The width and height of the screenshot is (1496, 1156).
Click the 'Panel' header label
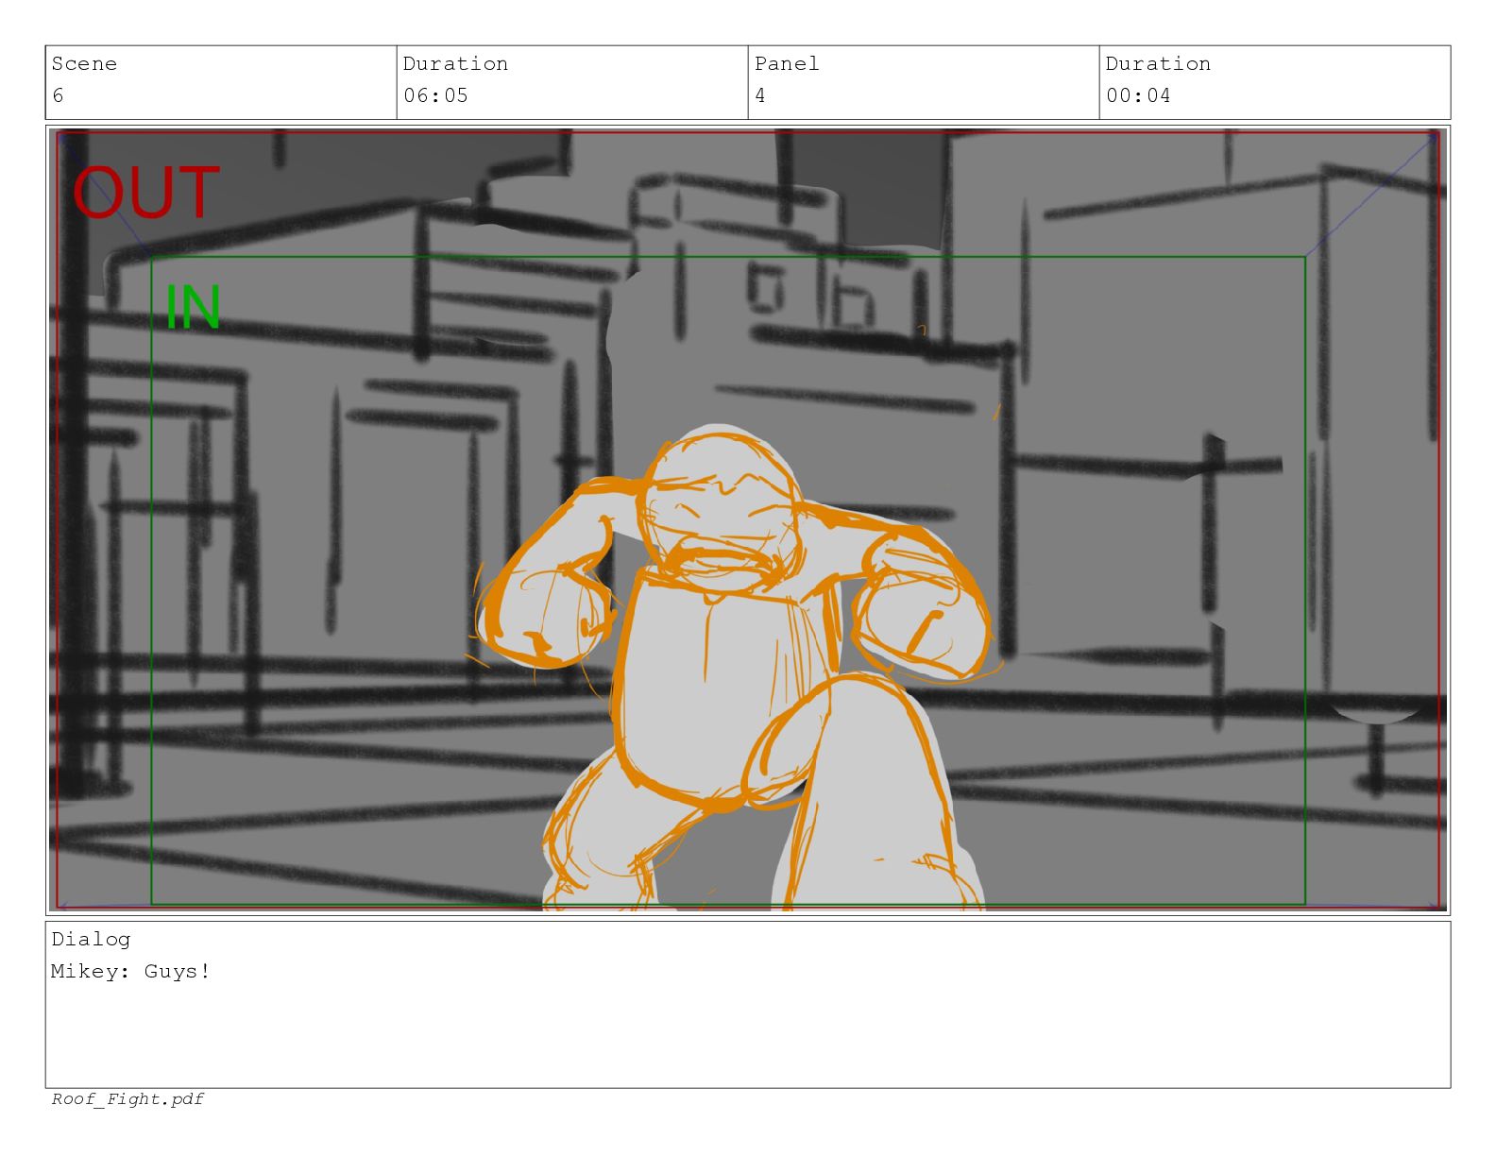click(x=787, y=64)
